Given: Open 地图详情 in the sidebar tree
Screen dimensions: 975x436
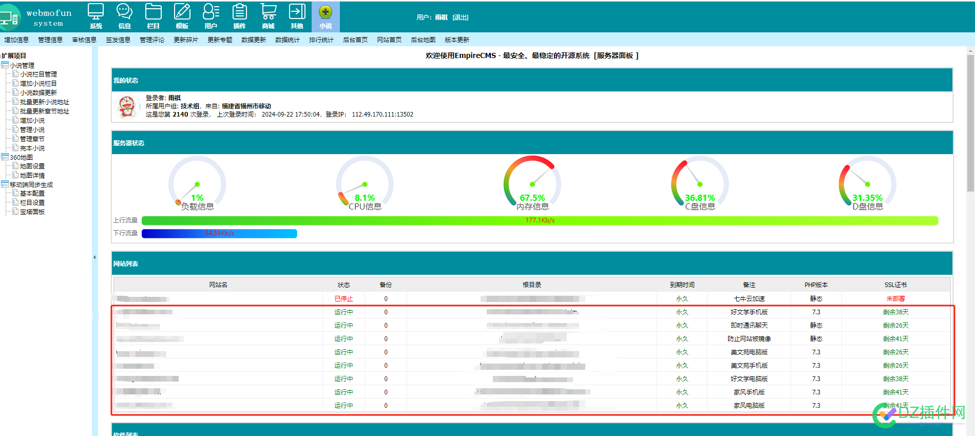Looking at the screenshot, I should tap(32, 176).
